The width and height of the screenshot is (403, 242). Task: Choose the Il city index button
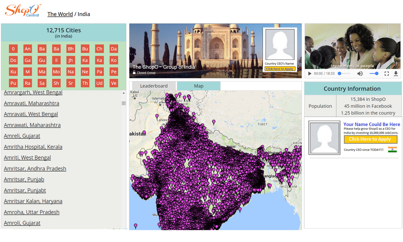[x=56, y=60]
